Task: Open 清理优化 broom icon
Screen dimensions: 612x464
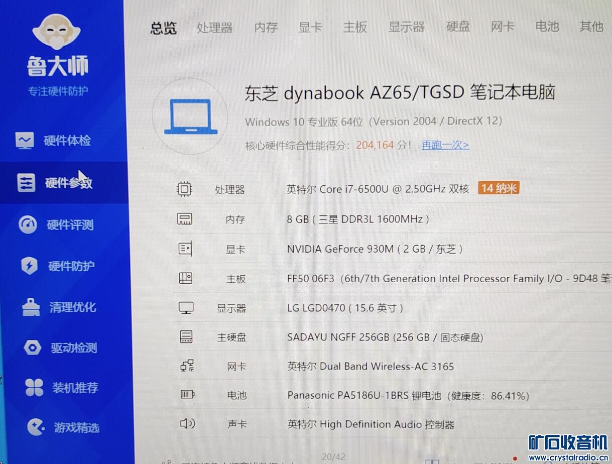Action: [31, 307]
